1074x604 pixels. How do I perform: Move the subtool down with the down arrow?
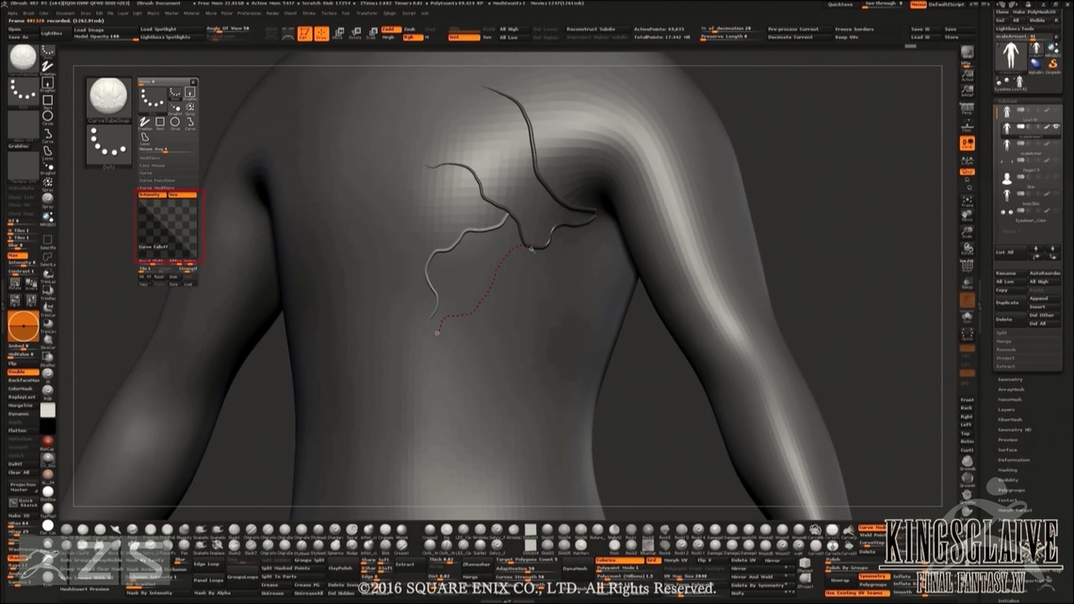(1053, 249)
